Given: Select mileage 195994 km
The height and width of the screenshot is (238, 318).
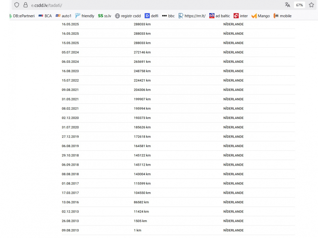Looking at the screenshot, I should [x=142, y=108].
